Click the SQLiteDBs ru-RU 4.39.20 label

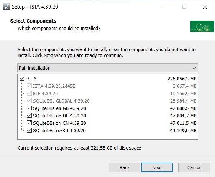tap(59, 131)
